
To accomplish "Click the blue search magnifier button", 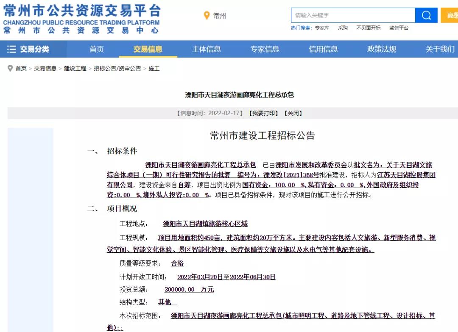I will pos(426,15).
